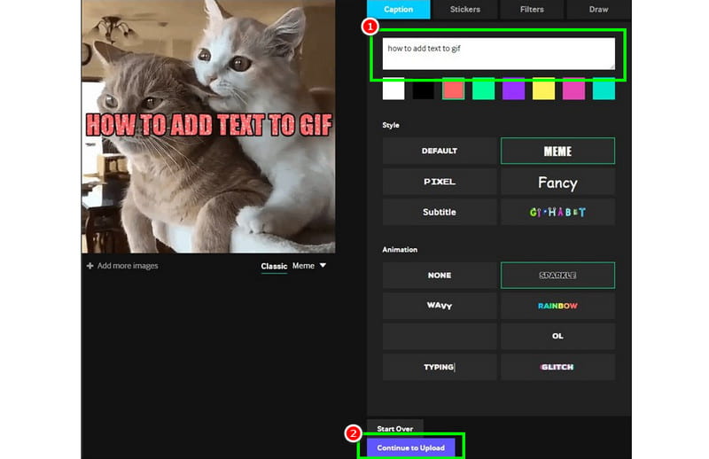Pick the cyan color swatch
The image size is (709, 459).
tap(604, 89)
